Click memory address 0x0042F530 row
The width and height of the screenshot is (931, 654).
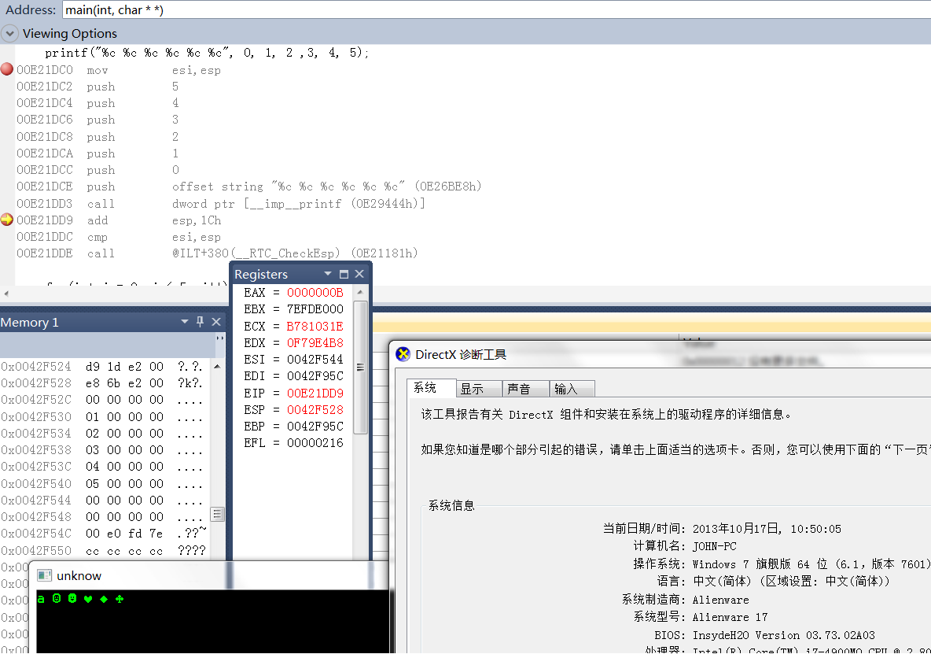[x=104, y=417]
